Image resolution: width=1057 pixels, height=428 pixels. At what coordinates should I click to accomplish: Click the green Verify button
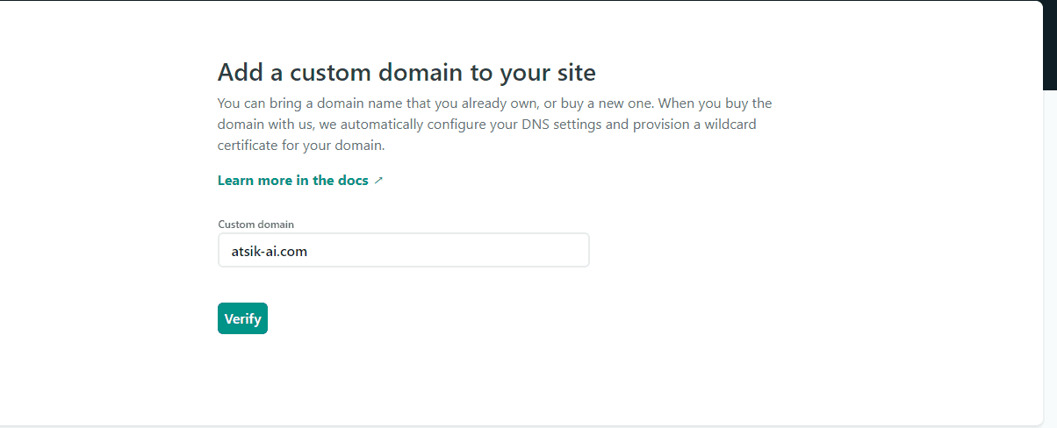[x=242, y=318]
